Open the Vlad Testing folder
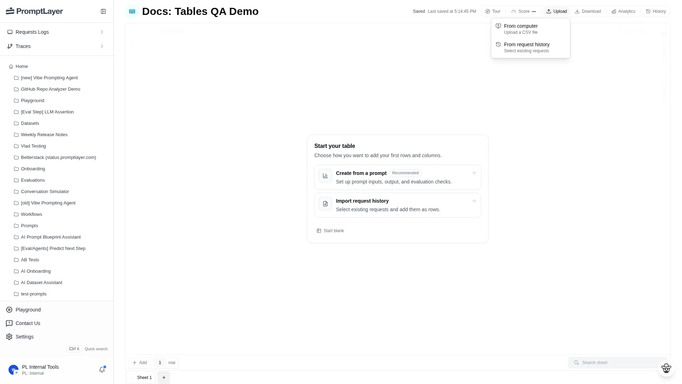 pyautogui.click(x=33, y=146)
